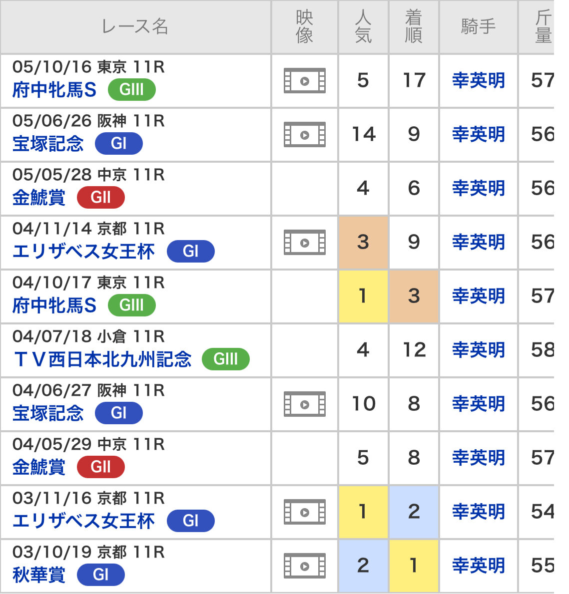Click the 騎手 column header
This screenshot has width=569, height=594.
[478, 27]
